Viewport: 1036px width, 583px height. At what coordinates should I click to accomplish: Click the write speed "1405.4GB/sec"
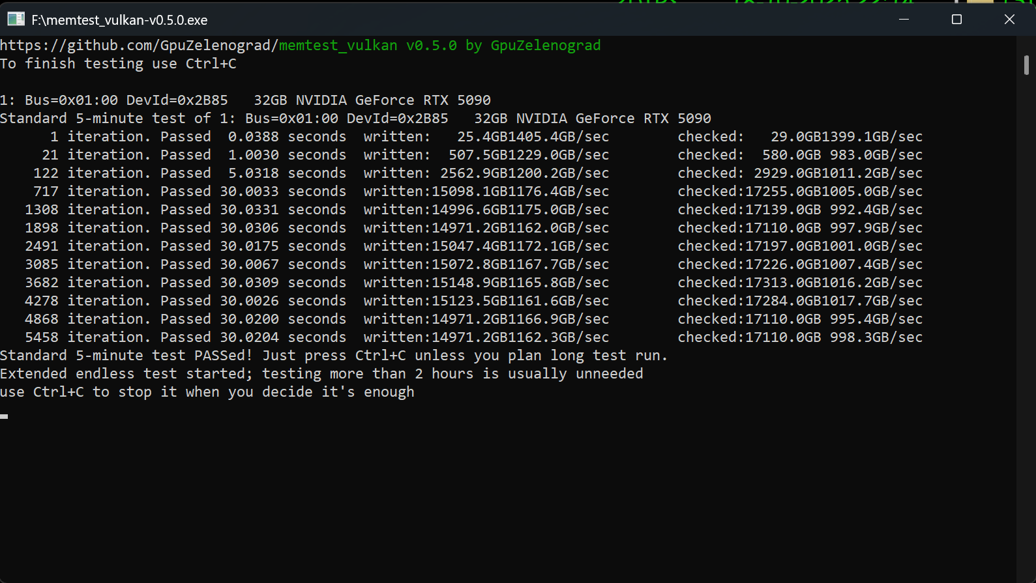point(559,137)
